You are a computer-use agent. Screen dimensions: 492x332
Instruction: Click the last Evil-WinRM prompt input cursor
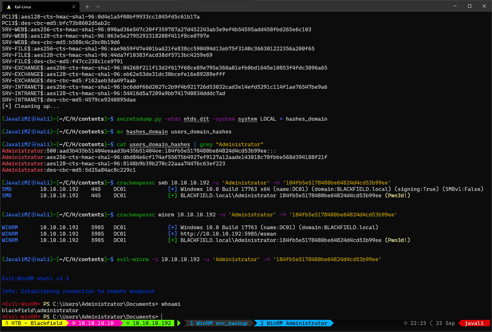(x=162, y=317)
